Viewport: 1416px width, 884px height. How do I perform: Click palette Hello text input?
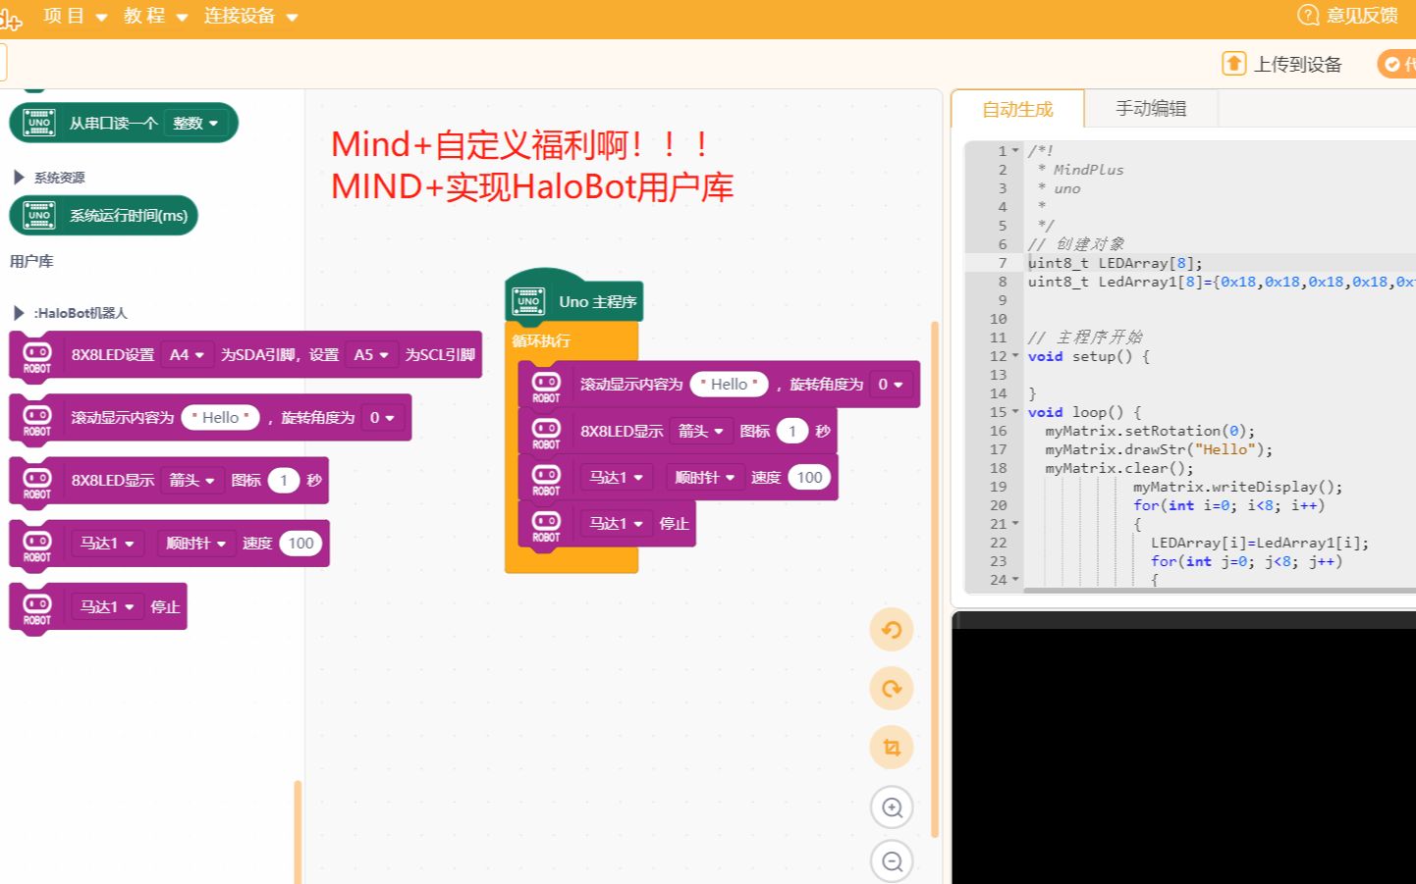221,417
